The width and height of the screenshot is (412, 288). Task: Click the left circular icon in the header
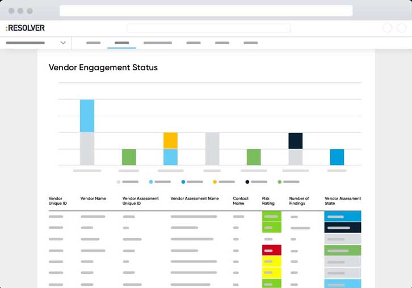(388, 28)
